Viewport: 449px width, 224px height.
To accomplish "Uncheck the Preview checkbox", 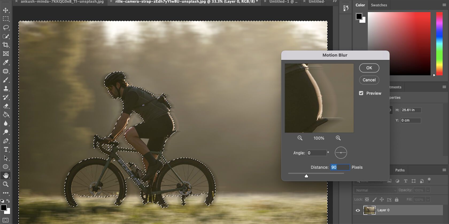I will pyautogui.click(x=361, y=93).
